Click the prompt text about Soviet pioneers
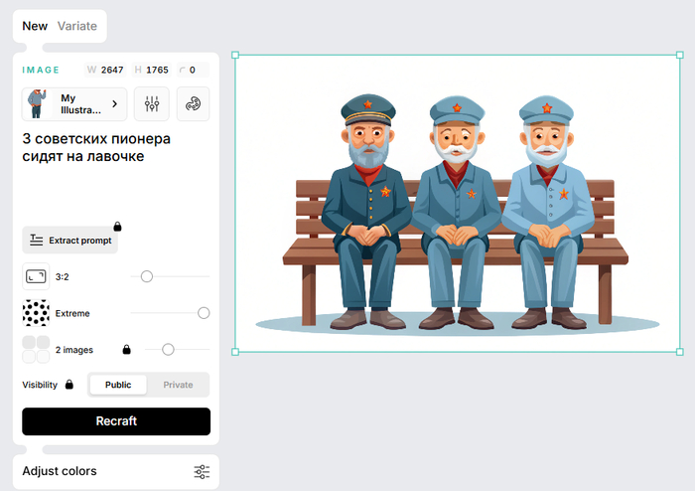Screen dimensions: 695x491 96,147
